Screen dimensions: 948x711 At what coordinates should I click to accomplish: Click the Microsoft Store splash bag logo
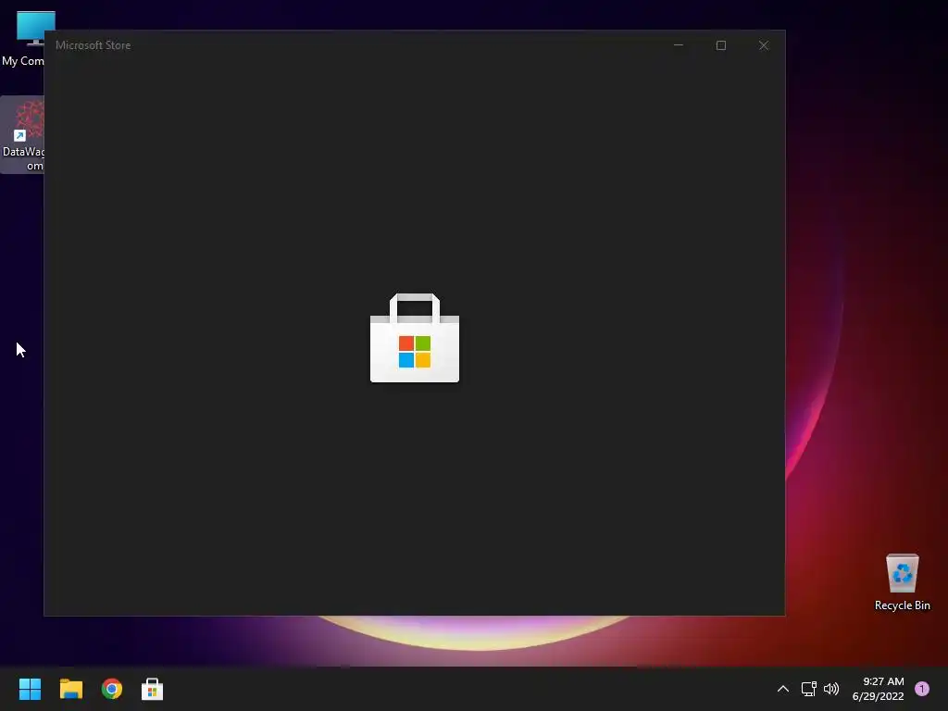tap(415, 338)
